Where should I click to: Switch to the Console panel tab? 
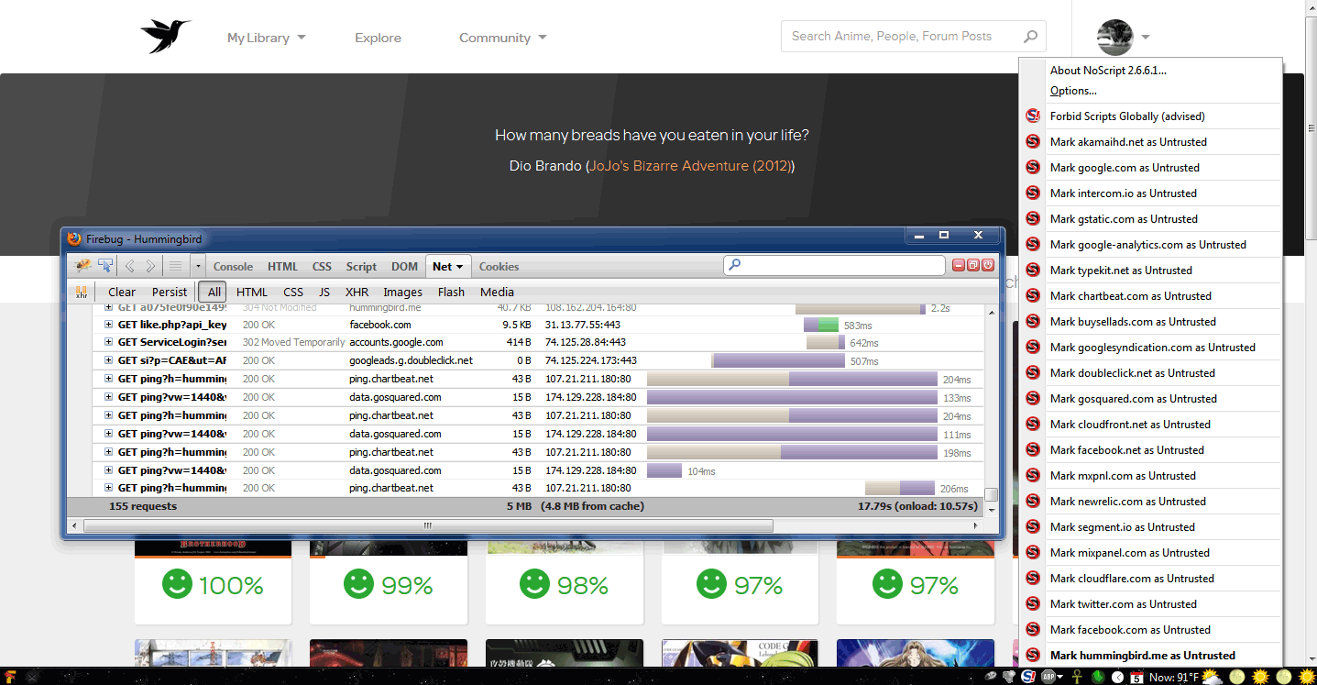pos(233,267)
